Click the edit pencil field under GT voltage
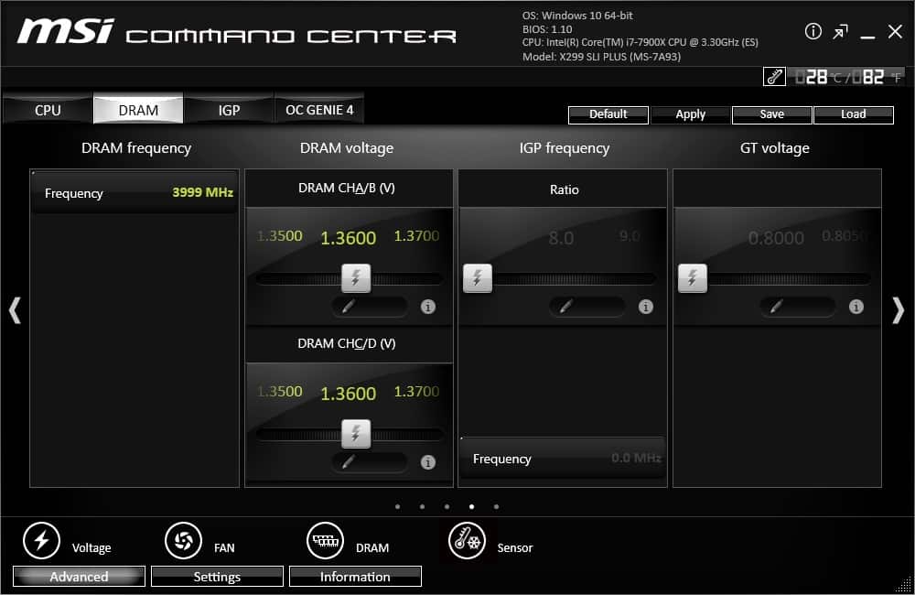The height and width of the screenshot is (595, 915). pyautogui.click(x=797, y=307)
